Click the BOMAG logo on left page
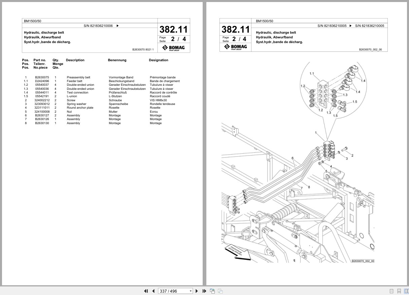Image resolution: width=409 pixels, height=295 pixels. pos(174,48)
